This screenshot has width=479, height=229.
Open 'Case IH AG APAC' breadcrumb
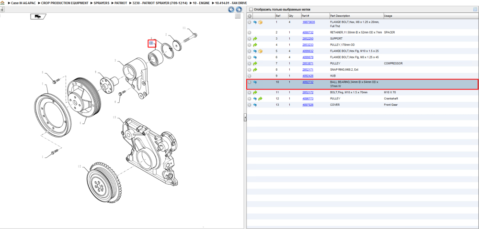pos(23,3)
